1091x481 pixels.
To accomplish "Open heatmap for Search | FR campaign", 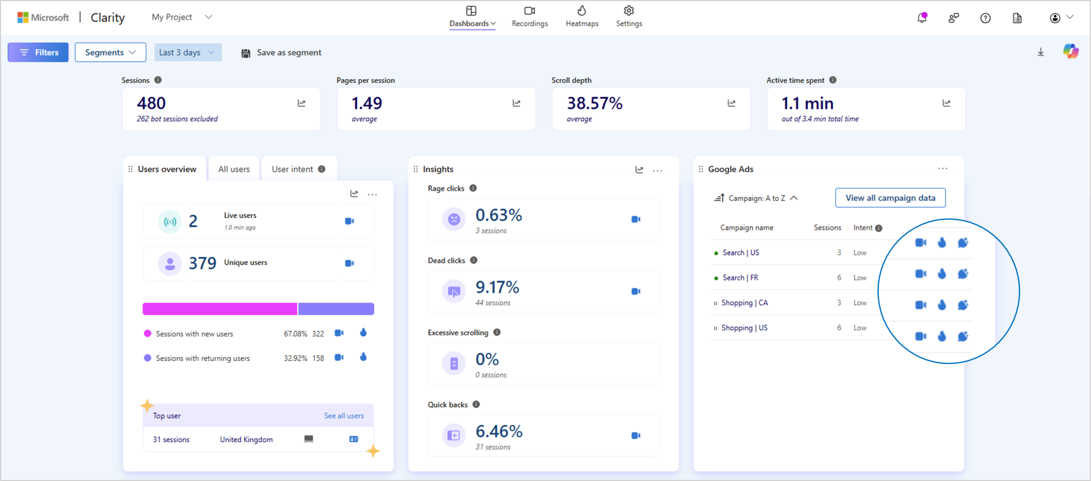I will click(942, 274).
